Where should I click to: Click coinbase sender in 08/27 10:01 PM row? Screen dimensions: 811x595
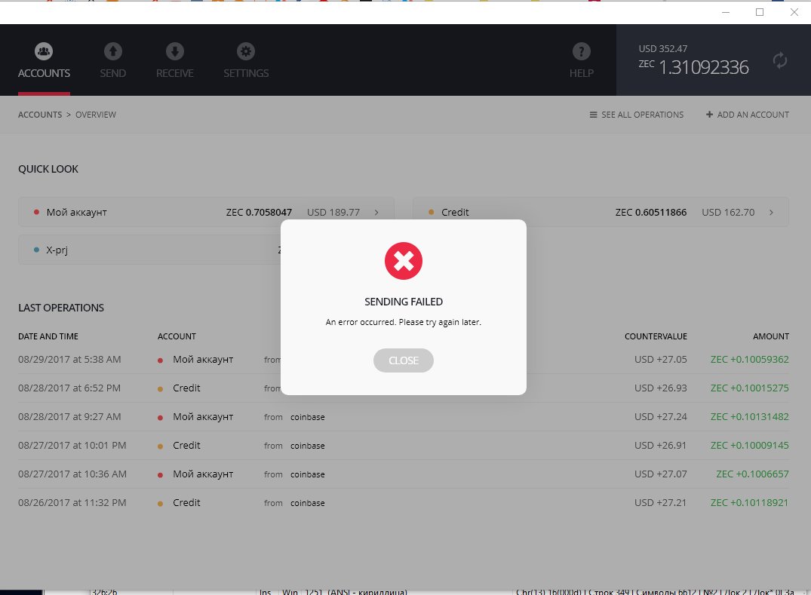pyautogui.click(x=307, y=446)
